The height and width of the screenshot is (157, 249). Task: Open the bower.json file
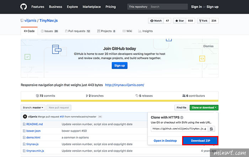[33, 131]
